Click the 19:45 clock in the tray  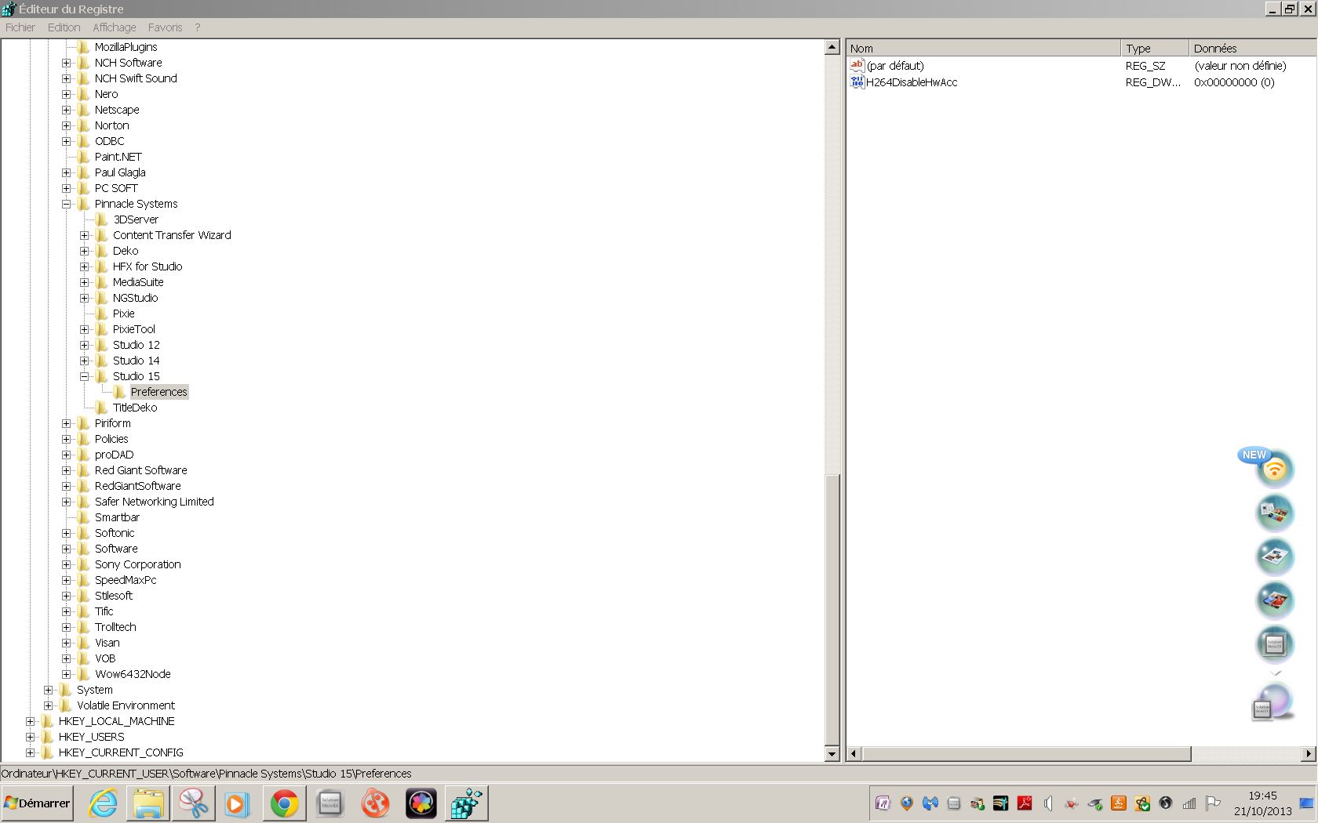pyautogui.click(x=1262, y=796)
